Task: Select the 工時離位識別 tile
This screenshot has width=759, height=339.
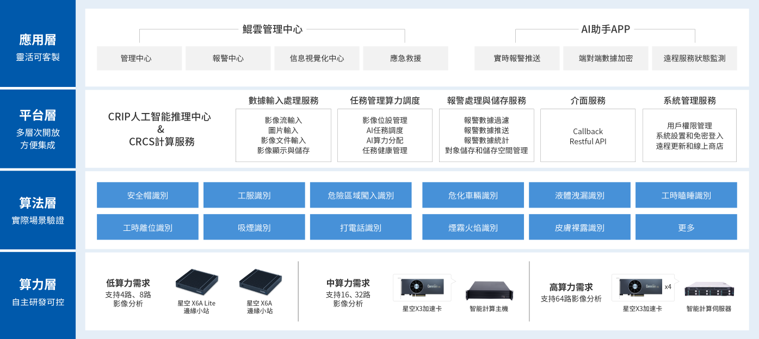Action: pyautogui.click(x=147, y=227)
